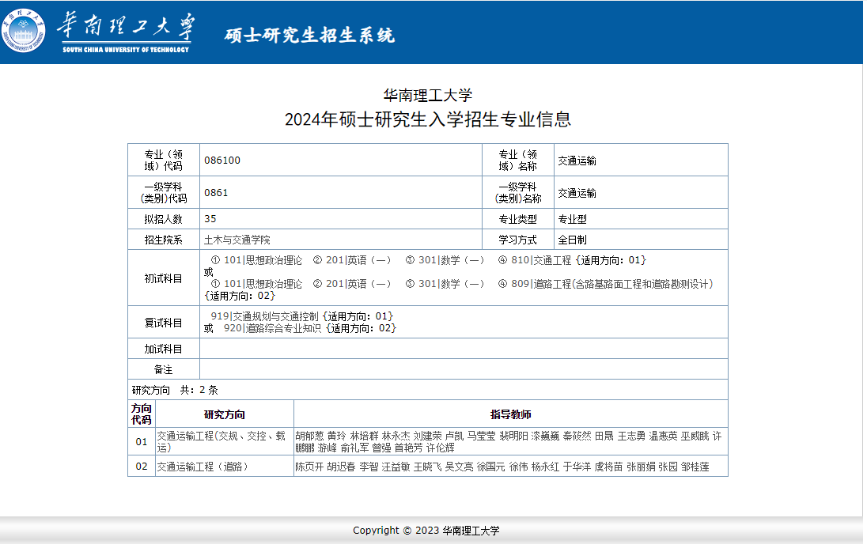Click direction code '01' cell
Screen dimensions: 867x548
[x=142, y=442]
